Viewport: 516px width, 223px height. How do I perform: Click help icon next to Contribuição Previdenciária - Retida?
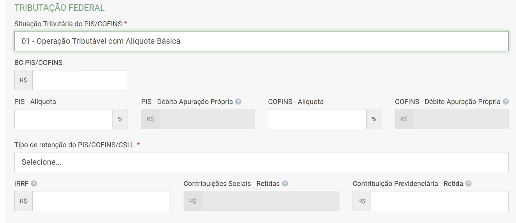pyautogui.click(x=469, y=184)
